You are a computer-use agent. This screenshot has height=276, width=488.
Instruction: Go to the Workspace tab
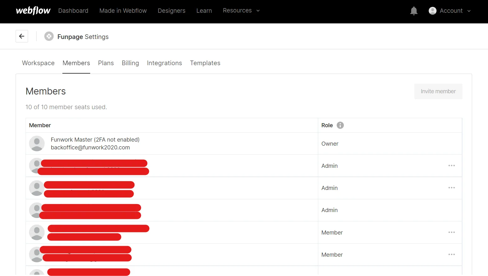point(38,63)
